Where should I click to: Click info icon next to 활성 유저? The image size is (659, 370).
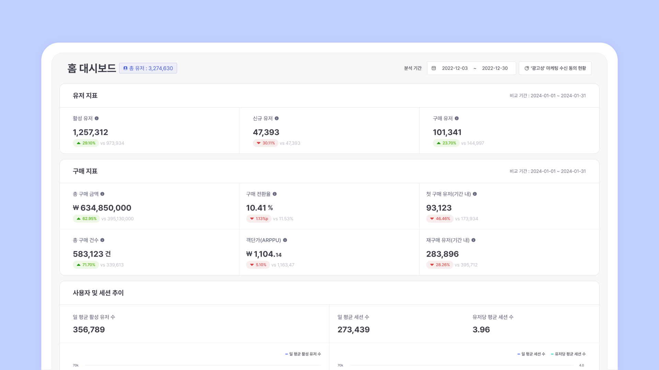97,119
